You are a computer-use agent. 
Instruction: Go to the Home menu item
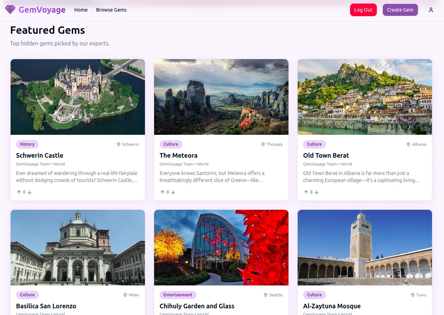click(81, 10)
